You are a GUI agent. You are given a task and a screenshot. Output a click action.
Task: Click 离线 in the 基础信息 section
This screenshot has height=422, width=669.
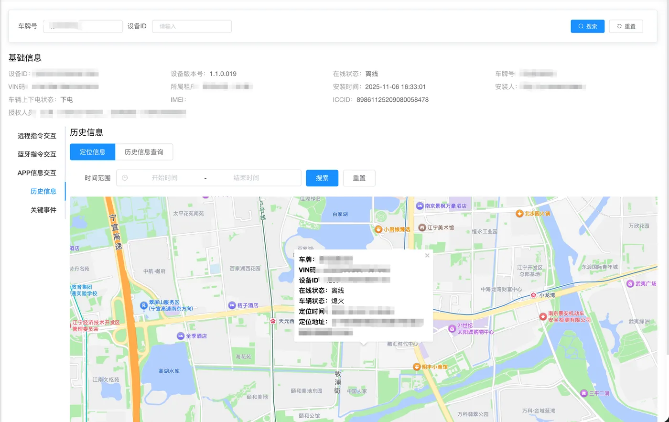pos(372,74)
